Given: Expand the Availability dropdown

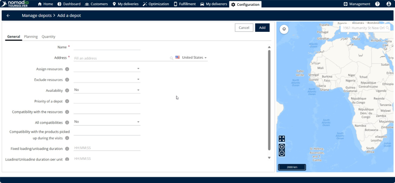Looking at the screenshot, I should 138,90.
